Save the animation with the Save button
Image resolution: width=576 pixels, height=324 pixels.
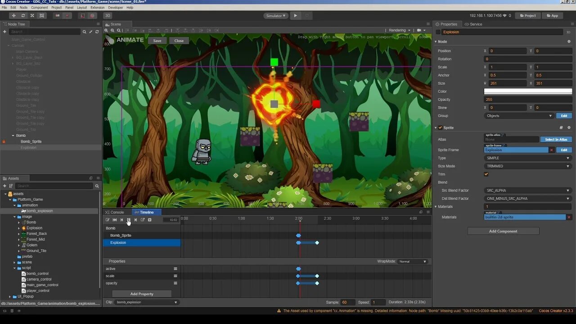click(157, 40)
